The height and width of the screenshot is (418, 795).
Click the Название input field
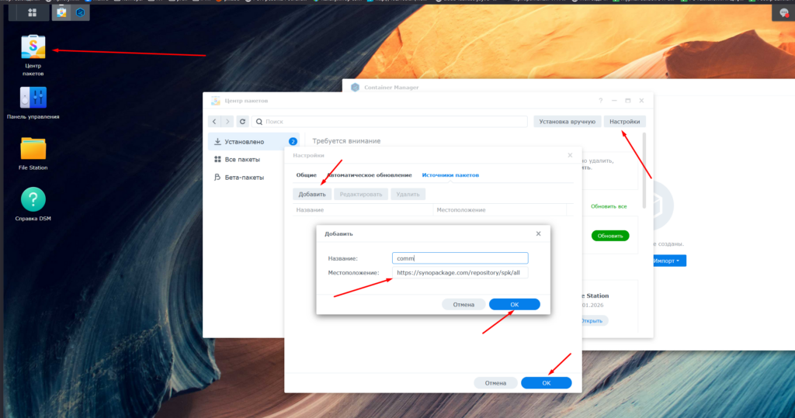click(460, 258)
